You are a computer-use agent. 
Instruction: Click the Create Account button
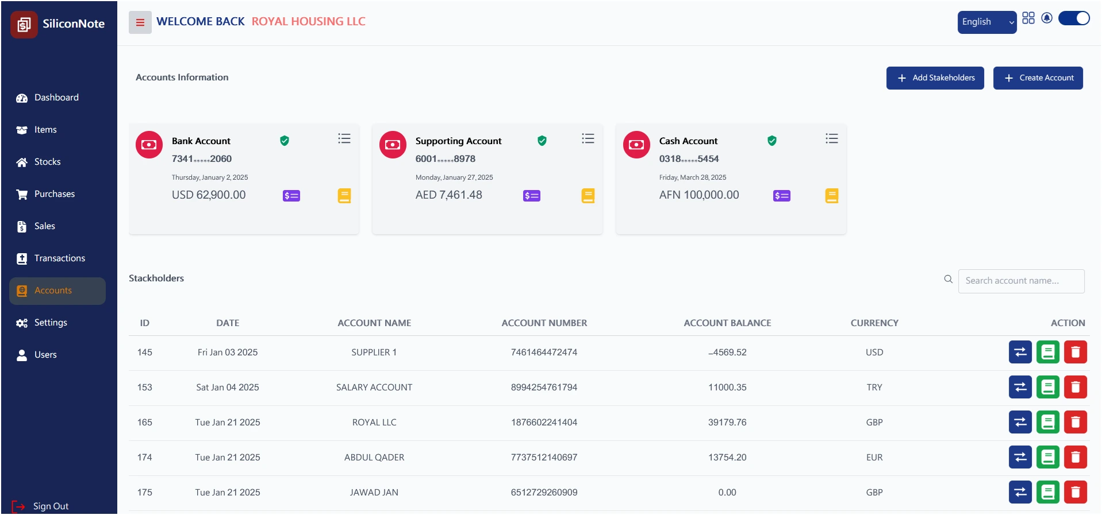click(1038, 78)
